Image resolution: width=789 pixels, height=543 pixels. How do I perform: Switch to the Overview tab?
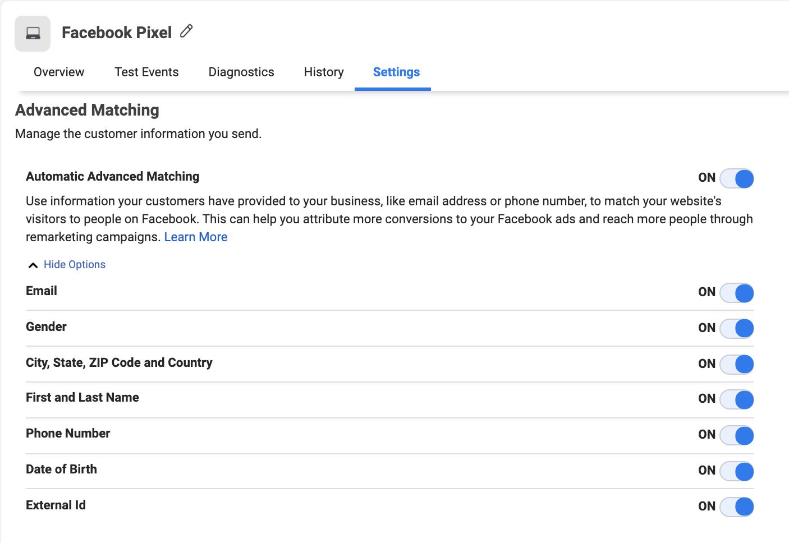[x=59, y=72]
